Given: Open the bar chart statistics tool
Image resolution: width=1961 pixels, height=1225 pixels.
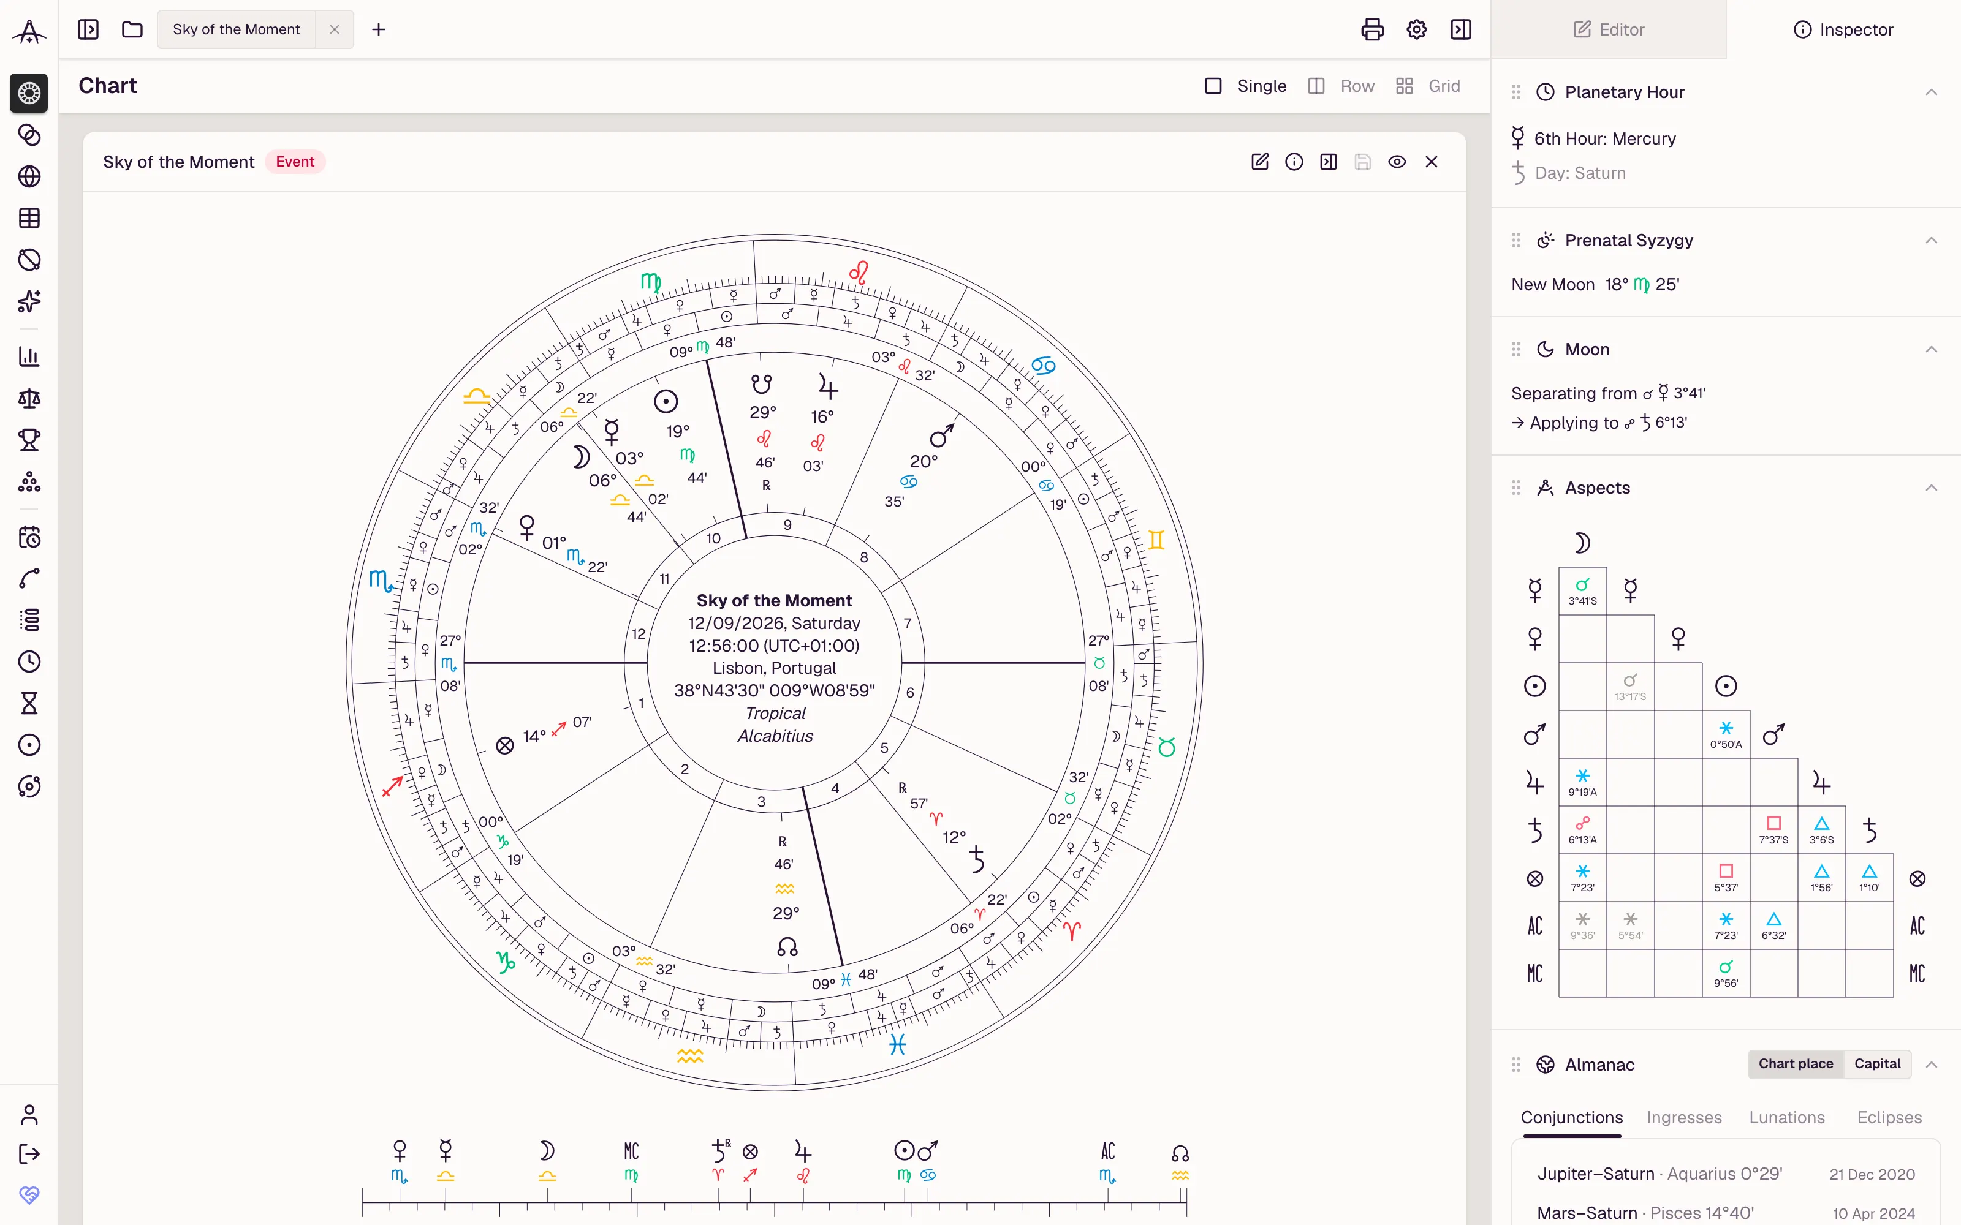Looking at the screenshot, I should click(29, 356).
